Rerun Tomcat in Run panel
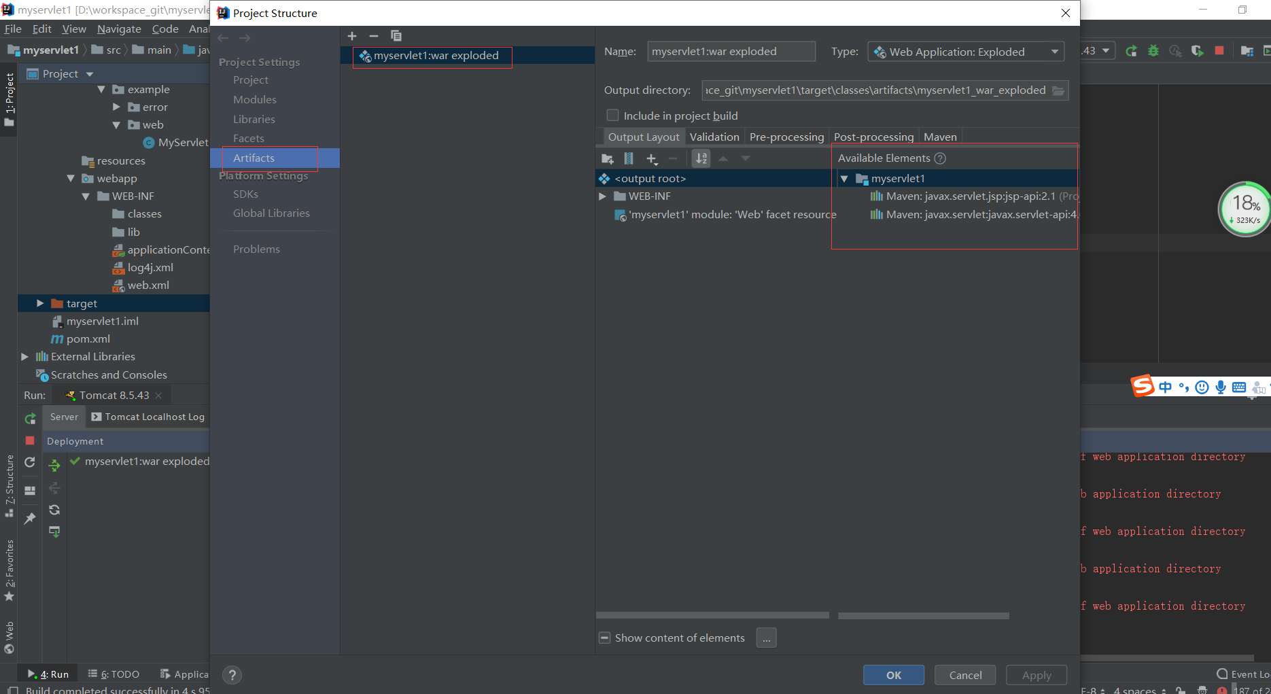The width and height of the screenshot is (1271, 694). [x=30, y=419]
